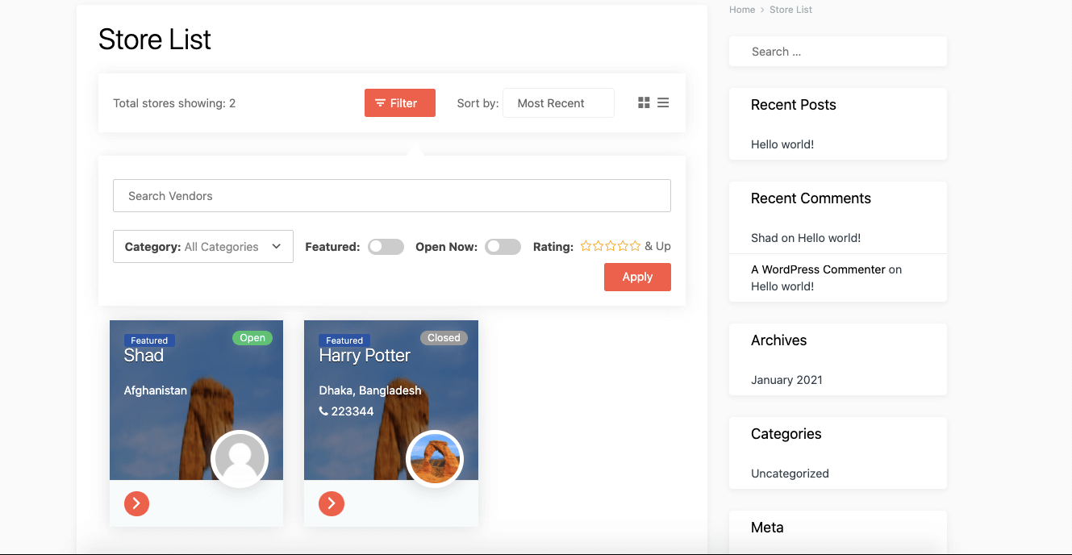This screenshot has width=1072, height=555.
Task: Click the phone icon on Harry Potter's card
Action: (323, 411)
